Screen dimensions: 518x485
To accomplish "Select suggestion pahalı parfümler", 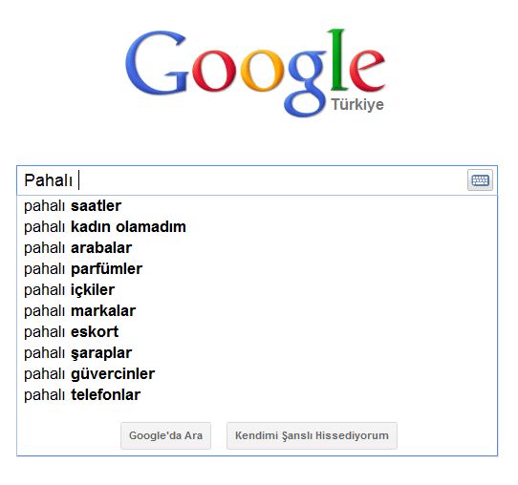I will [x=257, y=269].
